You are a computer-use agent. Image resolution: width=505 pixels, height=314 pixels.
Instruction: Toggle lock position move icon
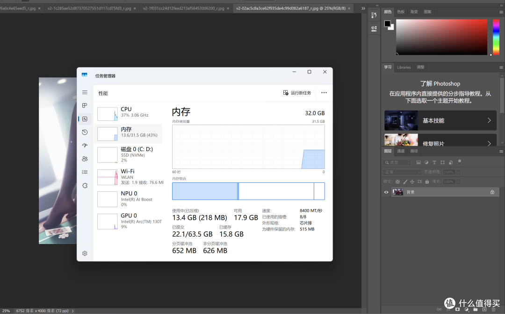[412, 181]
